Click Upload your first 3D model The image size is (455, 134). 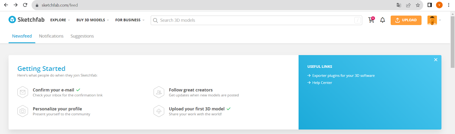coord(197,109)
